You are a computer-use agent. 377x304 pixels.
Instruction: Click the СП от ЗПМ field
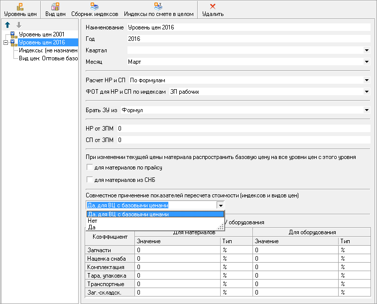244,140
